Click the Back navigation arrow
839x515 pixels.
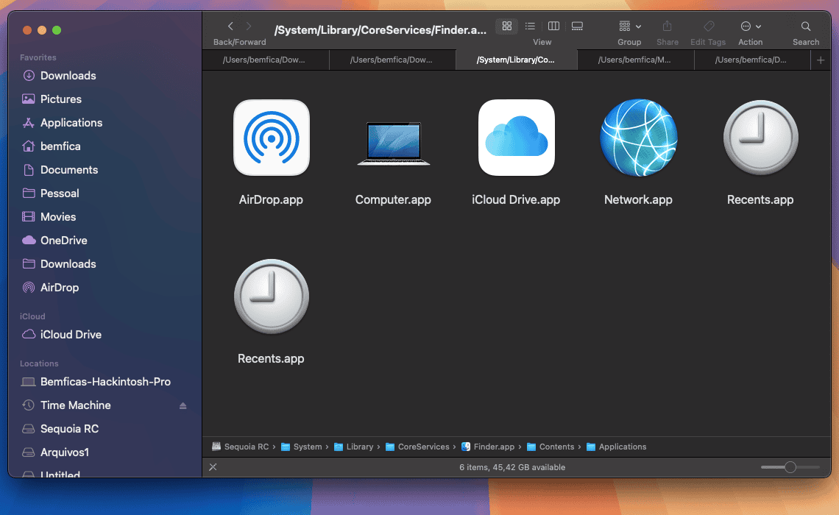pyautogui.click(x=229, y=24)
